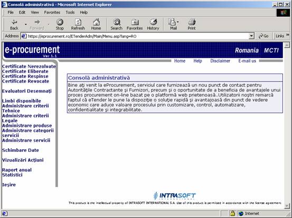The height and width of the screenshot is (218, 292).
Task: Click the Back arrow toolbar icon
Action: [14, 22]
